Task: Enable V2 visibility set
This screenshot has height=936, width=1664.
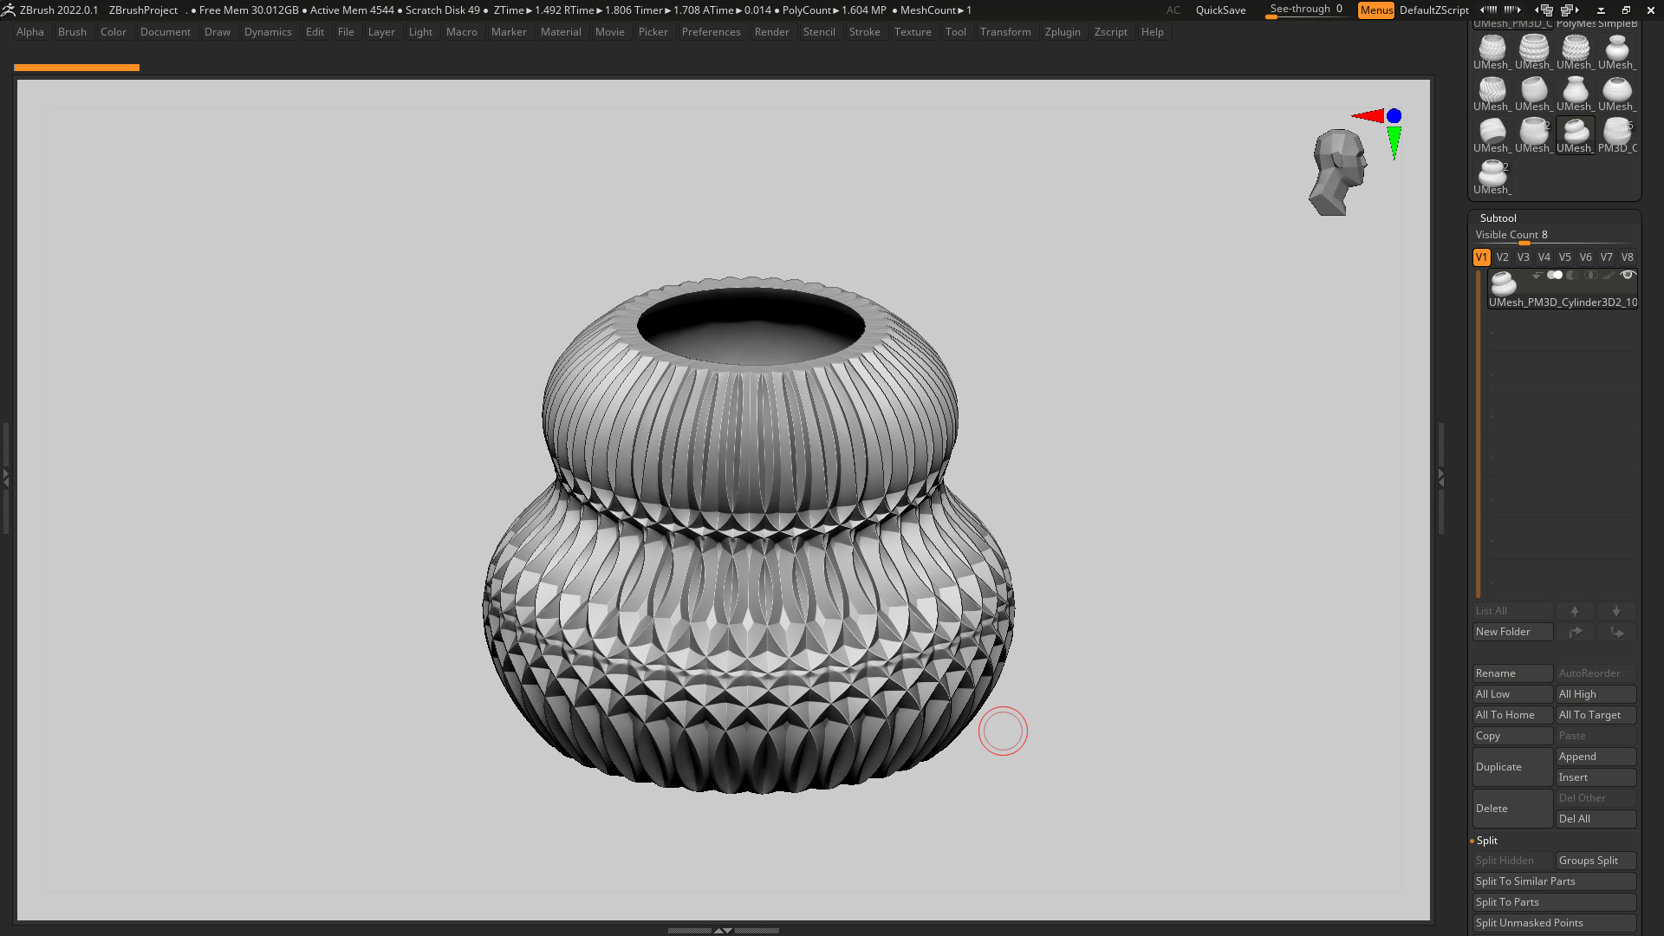Action: pyautogui.click(x=1502, y=257)
